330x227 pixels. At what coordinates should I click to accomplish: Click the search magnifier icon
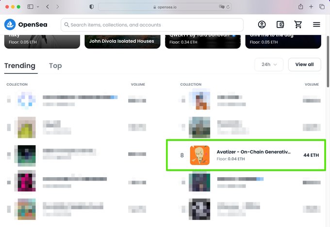pyautogui.click(x=66, y=25)
